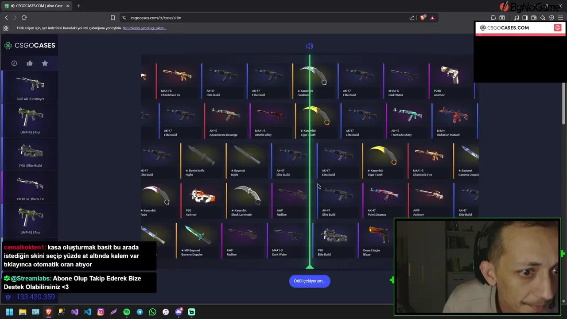This screenshot has height=319, width=567.
Task: Open the thumbs-up popular cases icon
Action: 30,63
